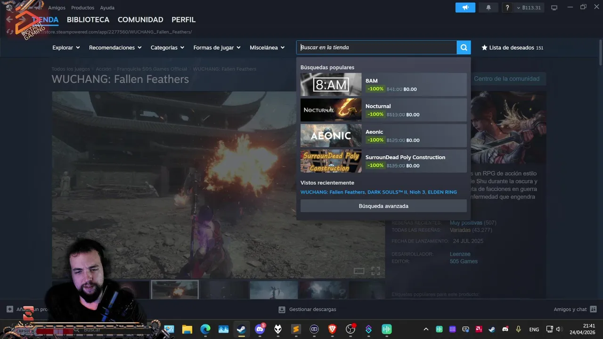Select the highlighted fire-scene media thumbnail
603x339 pixels.
(x=175, y=290)
